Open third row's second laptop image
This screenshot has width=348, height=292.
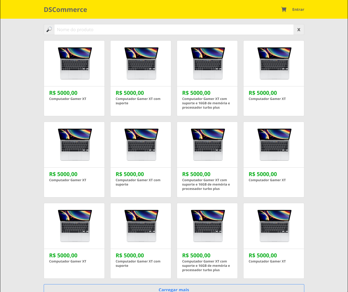tap(141, 226)
